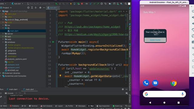Expand the ios folder
194x109 pixels.
3,25
